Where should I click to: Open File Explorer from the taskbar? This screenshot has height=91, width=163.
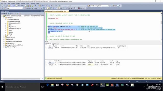52,85
